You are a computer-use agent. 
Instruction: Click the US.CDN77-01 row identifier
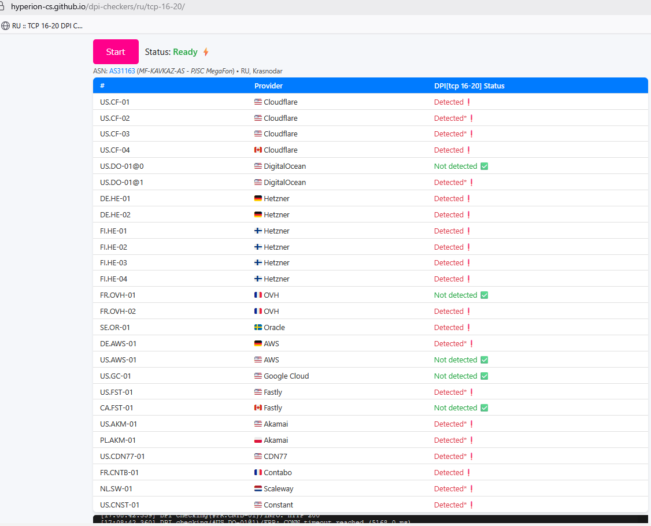point(122,456)
